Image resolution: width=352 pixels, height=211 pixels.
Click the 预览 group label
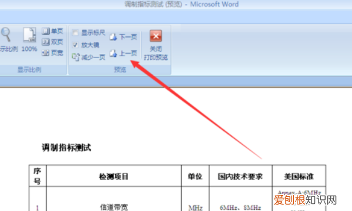[120, 70]
